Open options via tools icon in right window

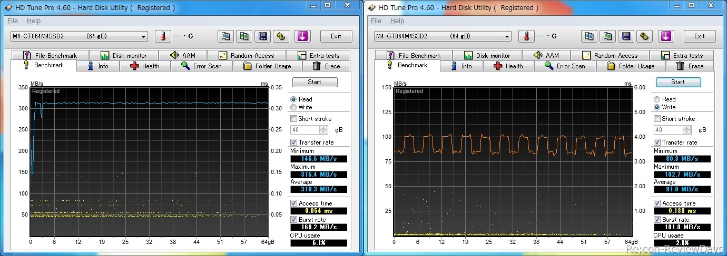644,36
